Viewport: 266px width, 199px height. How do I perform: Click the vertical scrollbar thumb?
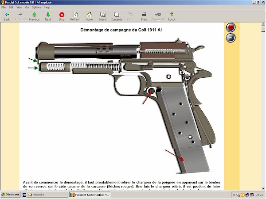point(263,29)
